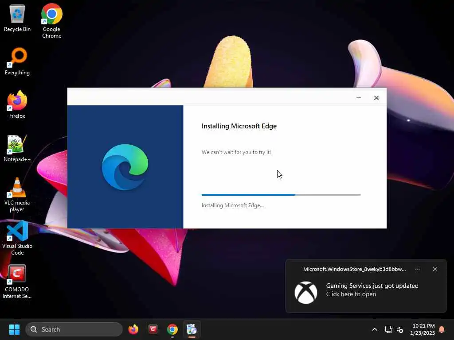Click the Edge installer taskbar icon
Screen dimensions: 454x340
(x=192, y=329)
